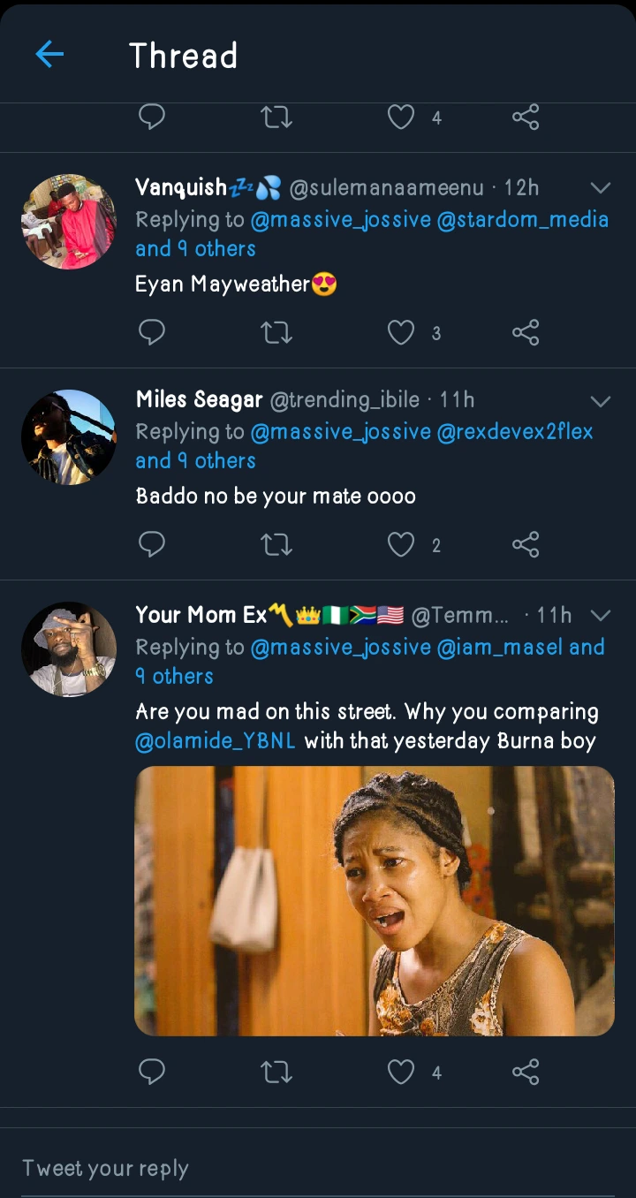Retweet Your Mom Ex's image tweet
The height and width of the screenshot is (1198, 636).
276,1072
